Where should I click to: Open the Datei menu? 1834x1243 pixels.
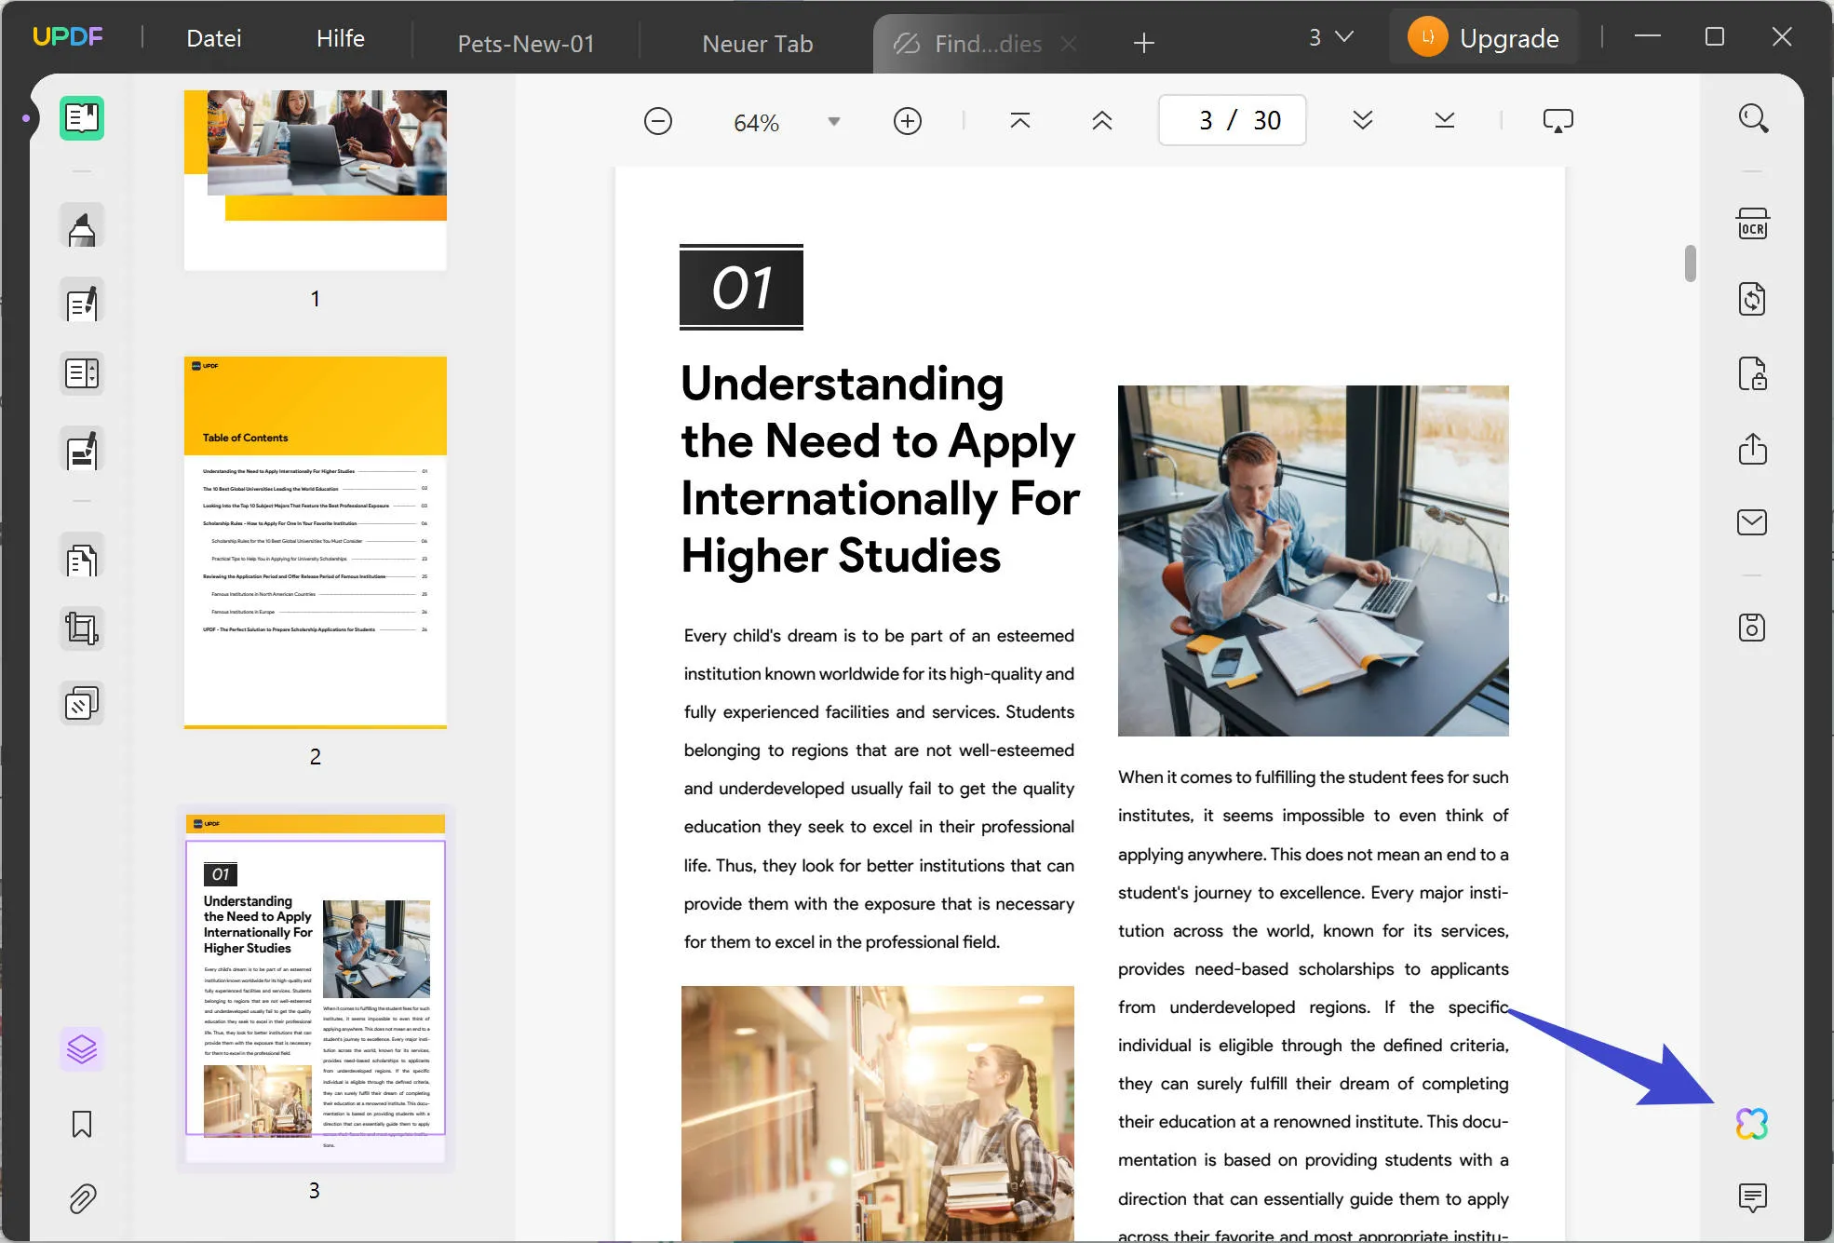[x=214, y=38]
